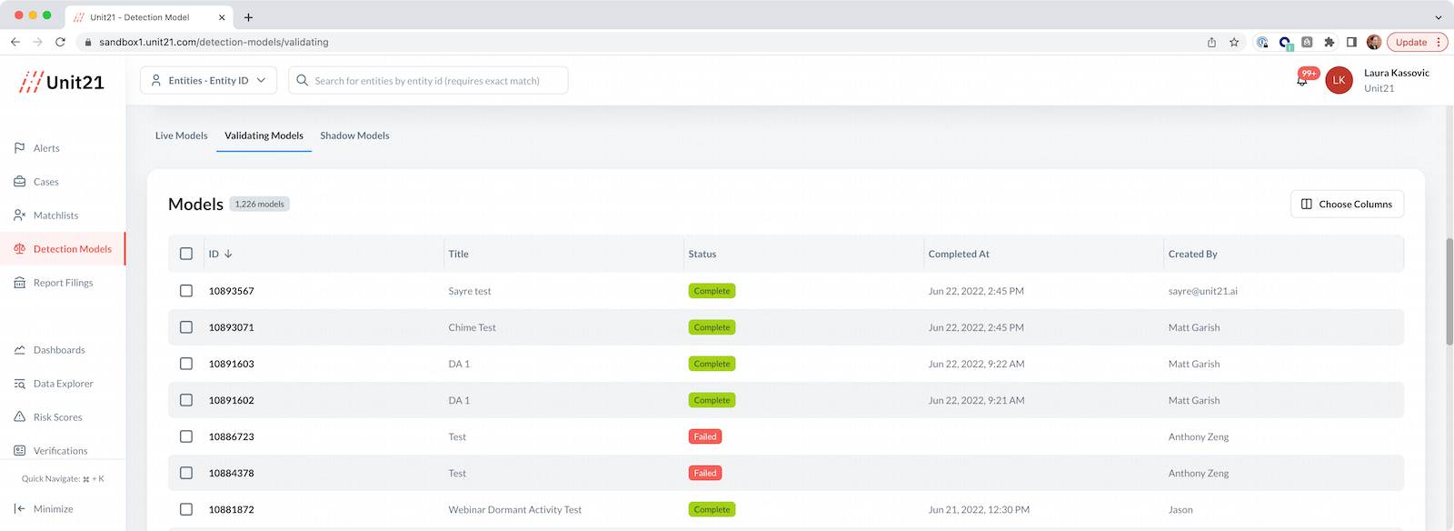Viewport: 1454px width, 531px height.
Task: Click the sort arrow next to ID
Action: click(x=228, y=254)
